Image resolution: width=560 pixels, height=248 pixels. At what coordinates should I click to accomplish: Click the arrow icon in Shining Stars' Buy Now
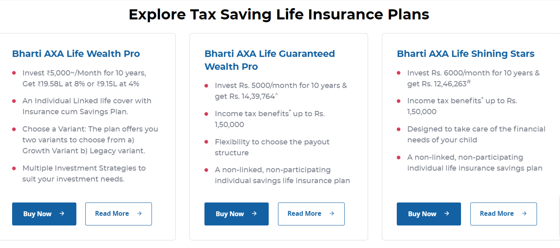coord(446,214)
